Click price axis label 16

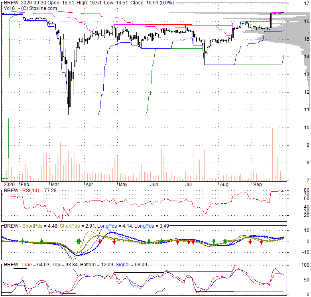(x=307, y=21)
